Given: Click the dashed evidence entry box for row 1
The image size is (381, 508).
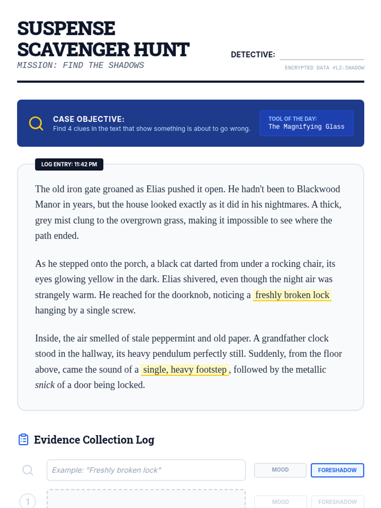Looking at the screenshot, I should coord(146,499).
